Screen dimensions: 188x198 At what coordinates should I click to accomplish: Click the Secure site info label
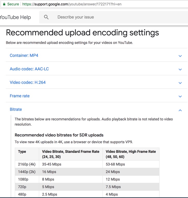pos(13,4)
